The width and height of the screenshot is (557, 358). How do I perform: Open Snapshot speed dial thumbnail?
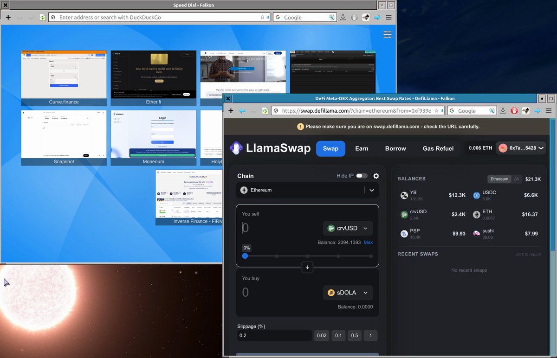[x=64, y=138]
